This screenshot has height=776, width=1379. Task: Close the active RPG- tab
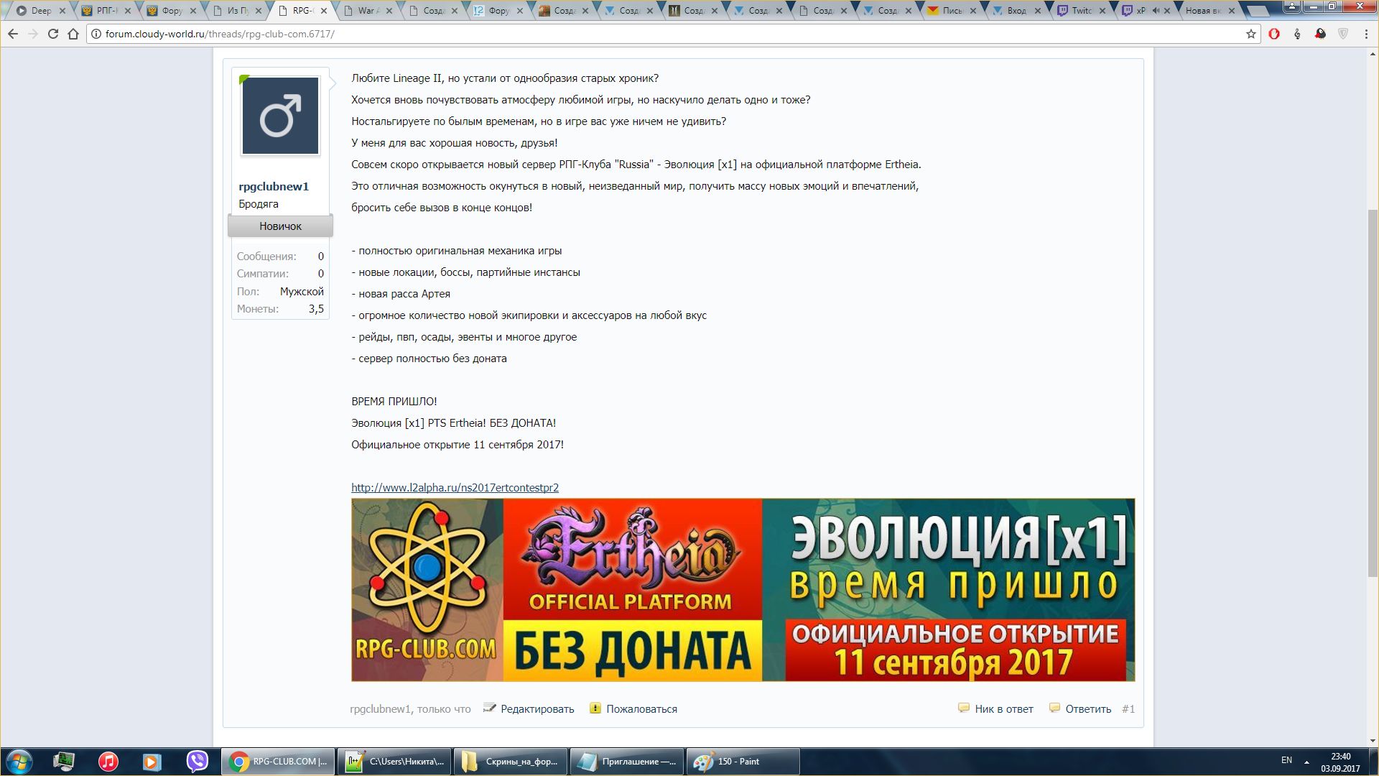pyautogui.click(x=323, y=11)
